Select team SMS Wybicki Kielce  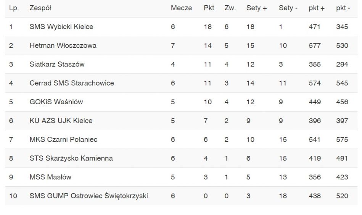pos(61,27)
